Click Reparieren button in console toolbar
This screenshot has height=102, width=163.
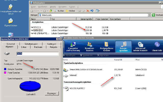[86, 55]
